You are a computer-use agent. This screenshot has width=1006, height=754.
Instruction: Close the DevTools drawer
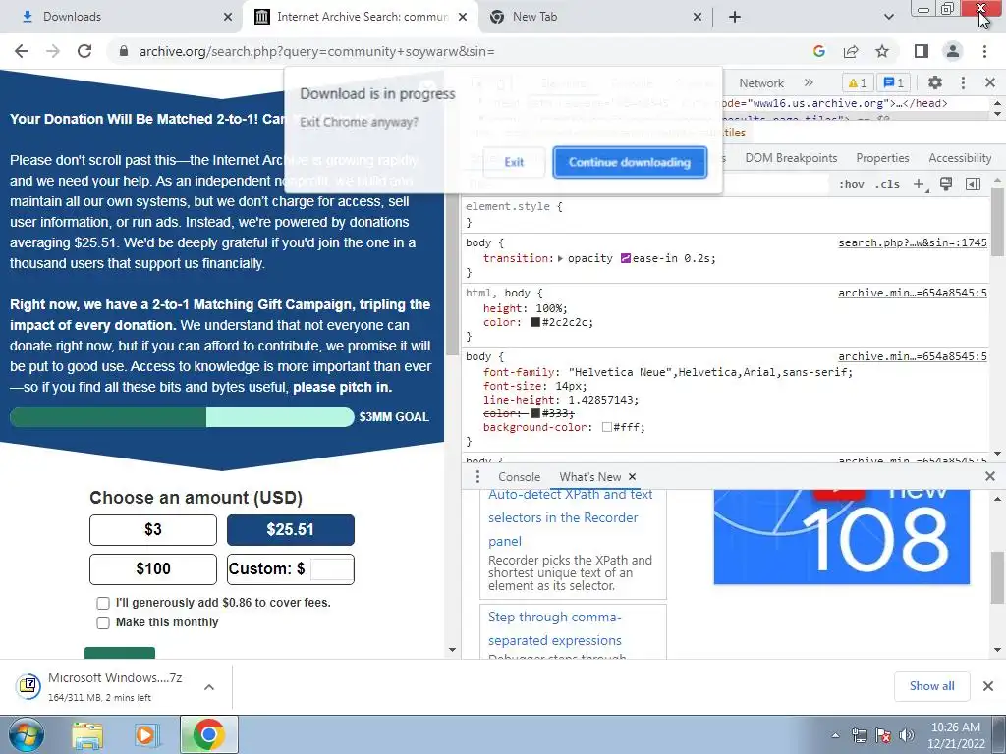tap(990, 476)
